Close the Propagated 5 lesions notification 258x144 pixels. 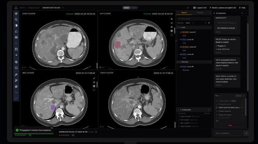pos(52,128)
